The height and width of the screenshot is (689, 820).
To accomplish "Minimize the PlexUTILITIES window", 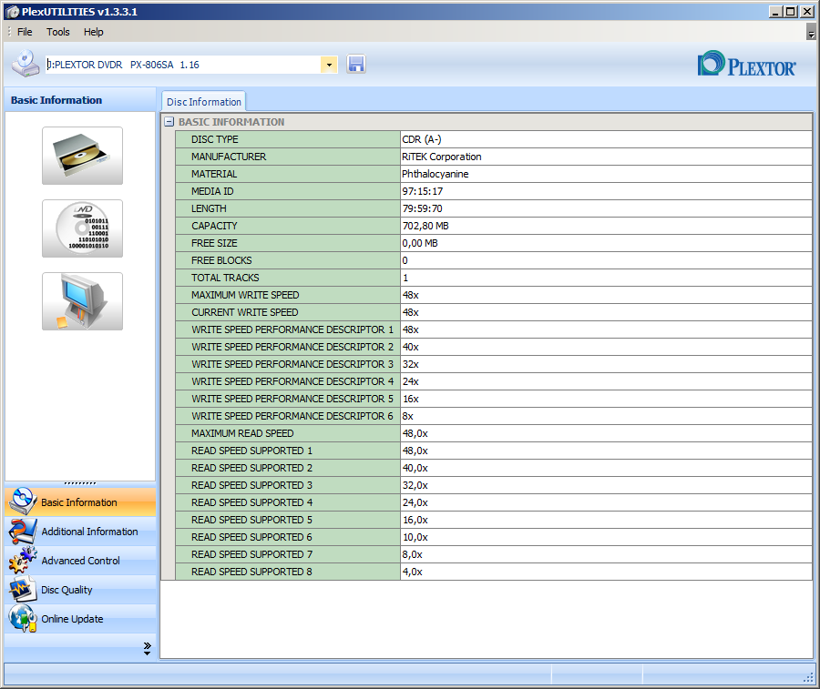I will pos(775,12).
